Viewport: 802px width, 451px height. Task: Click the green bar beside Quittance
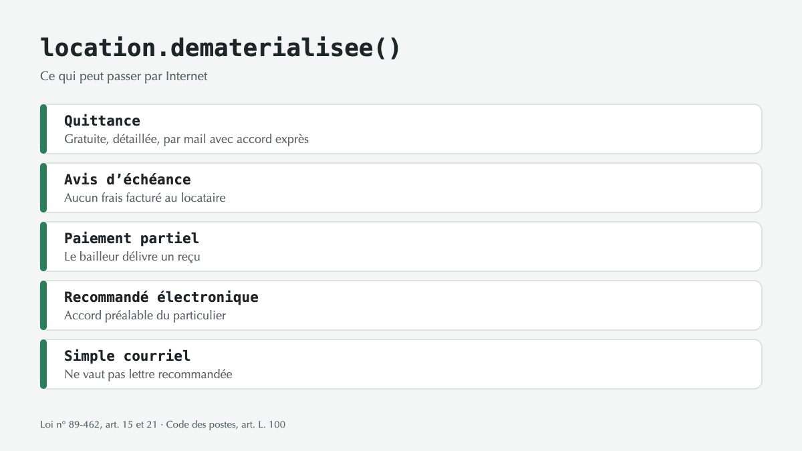click(x=43, y=129)
